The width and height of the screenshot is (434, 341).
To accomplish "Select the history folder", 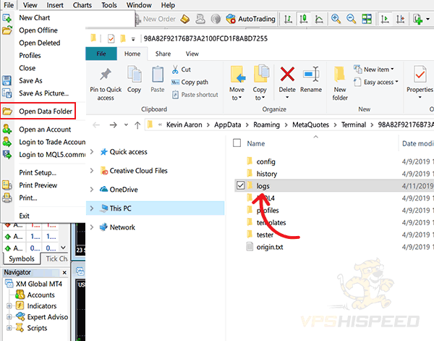I will tap(266, 174).
